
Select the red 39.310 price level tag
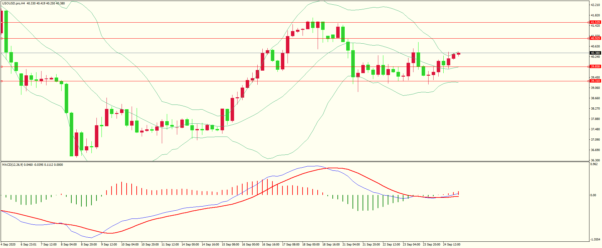click(595, 81)
